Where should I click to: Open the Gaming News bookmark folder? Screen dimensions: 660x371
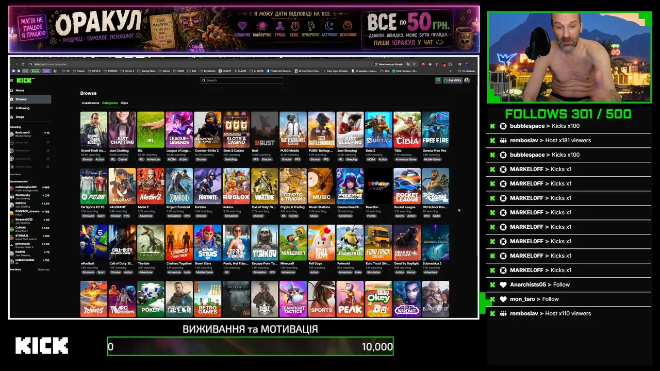tap(147, 71)
